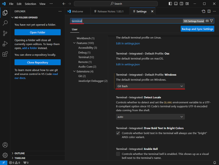
Task: Toggle the primary side bar layout icon
Action: click(x=170, y=4)
